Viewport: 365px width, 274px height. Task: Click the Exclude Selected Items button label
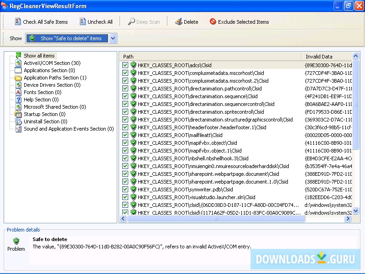coord(244,22)
